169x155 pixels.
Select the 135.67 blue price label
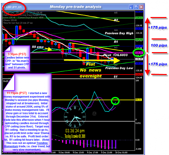tap(139, 63)
